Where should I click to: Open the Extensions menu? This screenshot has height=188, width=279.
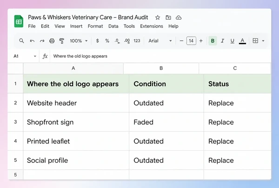point(152,26)
